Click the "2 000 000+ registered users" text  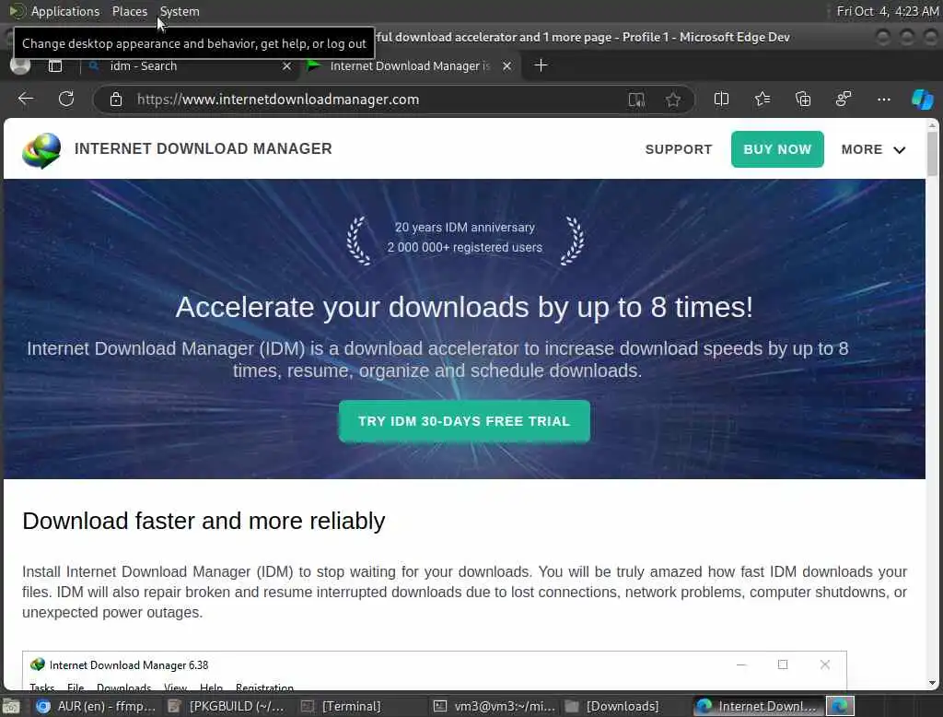pyautogui.click(x=464, y=247)
